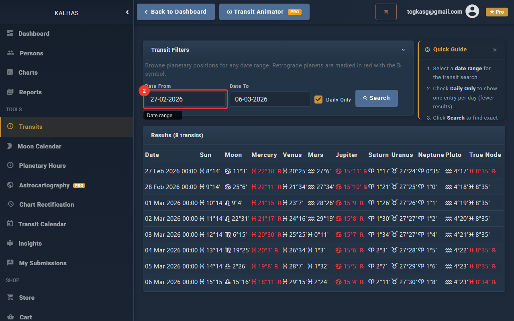Collapse the KALHAS sidebar arrow
Image resolution: width=514 pixels, height=321 pixels.
pos(127,12)
